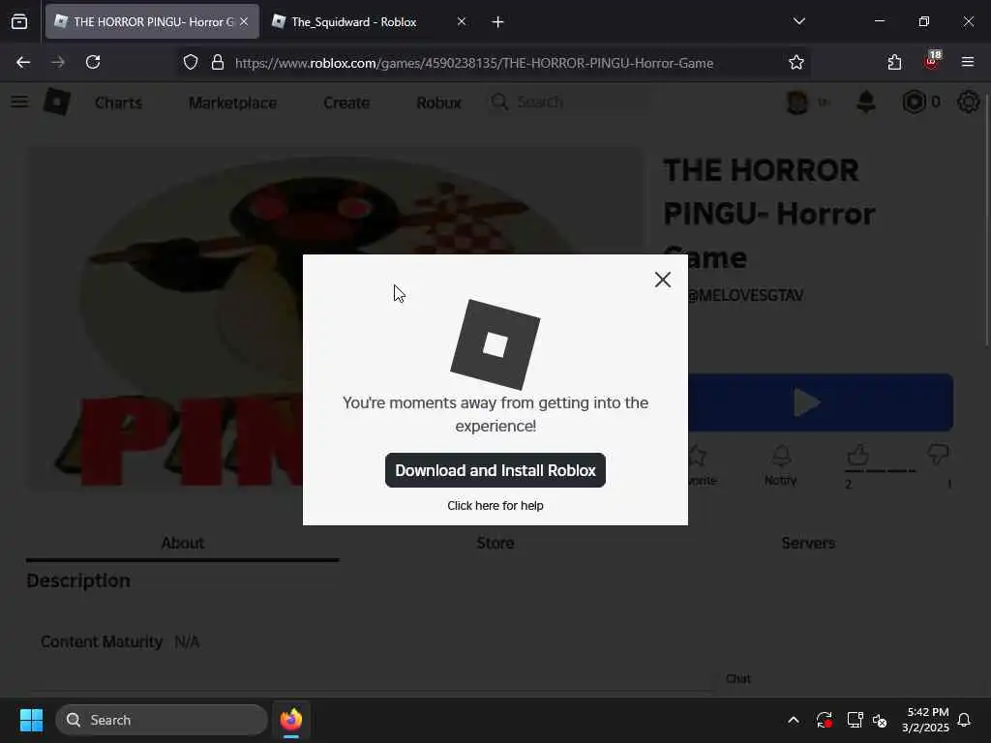Screen dimensions: 991x743
Task: Open Firefox tracking protection shield
Action: click(191, 63)
